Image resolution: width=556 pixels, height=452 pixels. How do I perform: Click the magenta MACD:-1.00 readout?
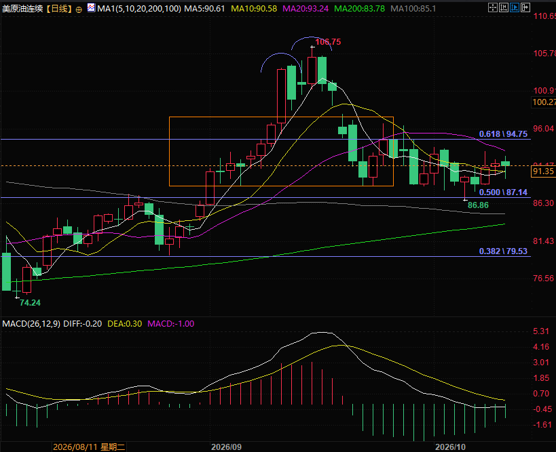171,323
